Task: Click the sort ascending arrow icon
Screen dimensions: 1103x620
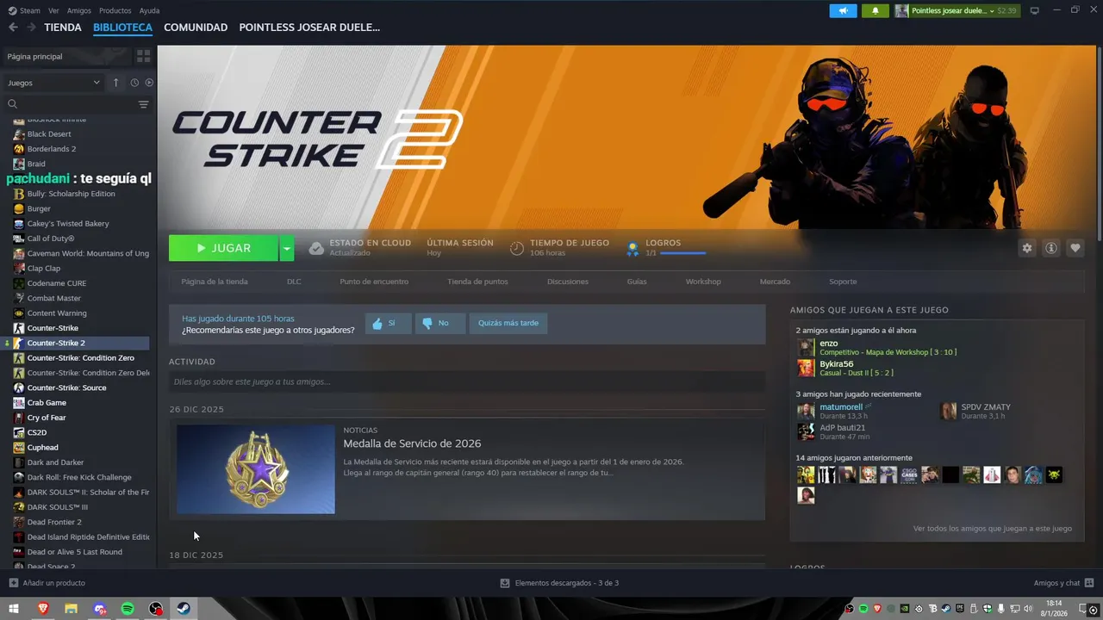Action: (116, 83)
